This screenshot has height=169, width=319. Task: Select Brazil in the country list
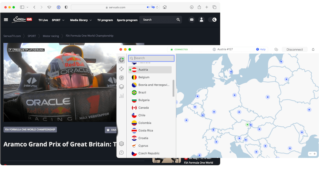click(150, 93)
